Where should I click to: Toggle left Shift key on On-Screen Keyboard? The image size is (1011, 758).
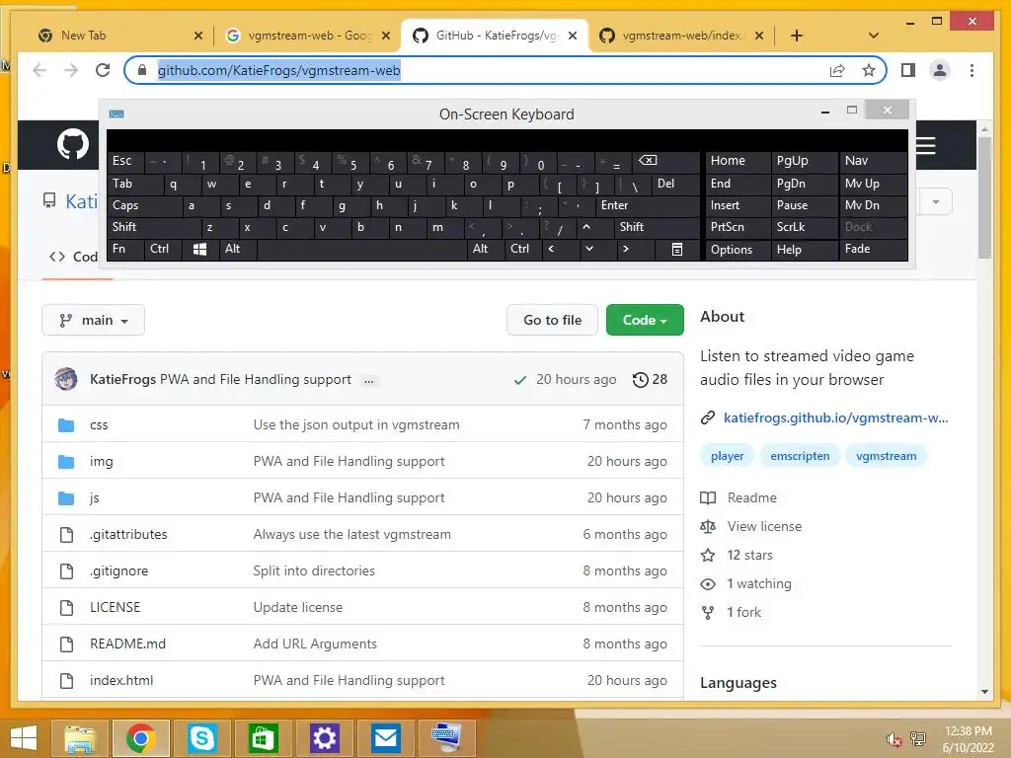point(153,227)
